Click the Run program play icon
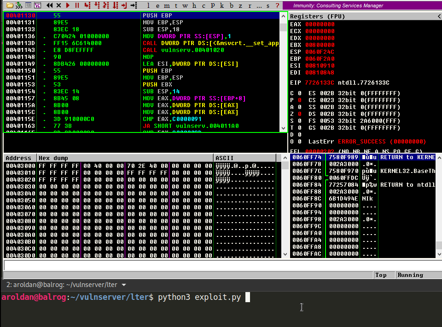 pyautogui.click(x=68, y=6)
